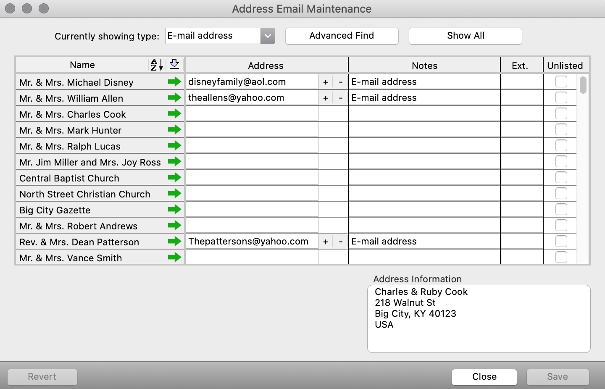
Task: Click green arrow beside Mr. & Mrs. Ralph Lucas
Action: pyautogui.click(x=174, y=146)
